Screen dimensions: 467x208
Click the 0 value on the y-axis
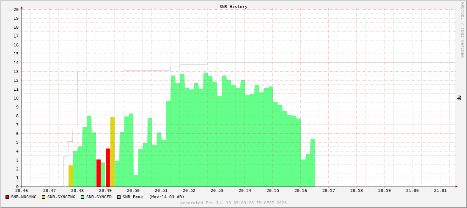point(18,186)
